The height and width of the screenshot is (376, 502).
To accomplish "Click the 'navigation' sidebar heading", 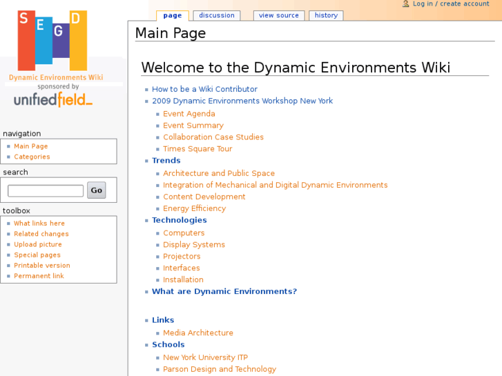I will coord(22,134).
